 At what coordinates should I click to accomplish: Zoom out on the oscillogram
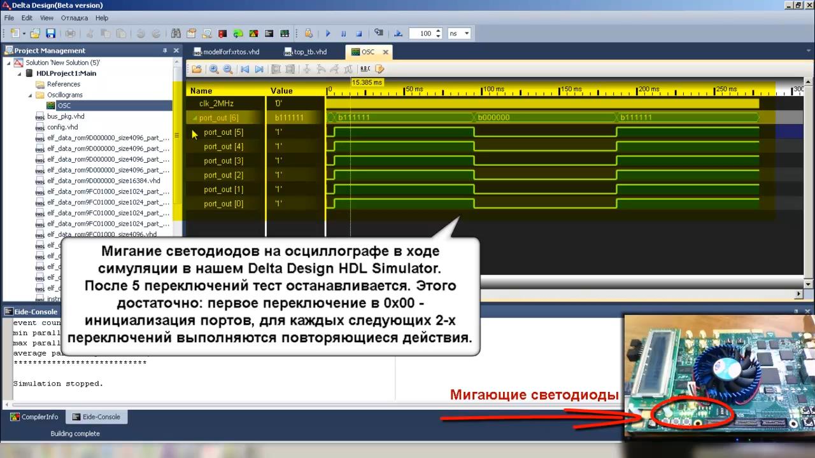[228, 69]
